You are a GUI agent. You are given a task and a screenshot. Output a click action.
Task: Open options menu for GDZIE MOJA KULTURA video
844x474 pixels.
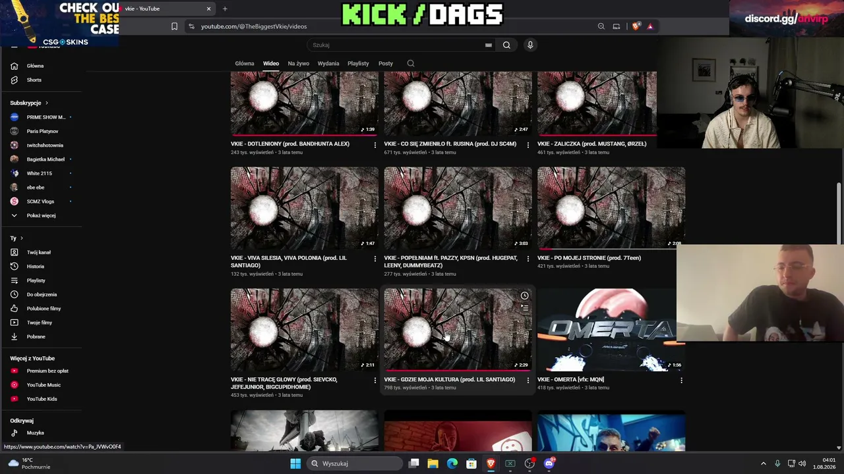coord(527,381)
